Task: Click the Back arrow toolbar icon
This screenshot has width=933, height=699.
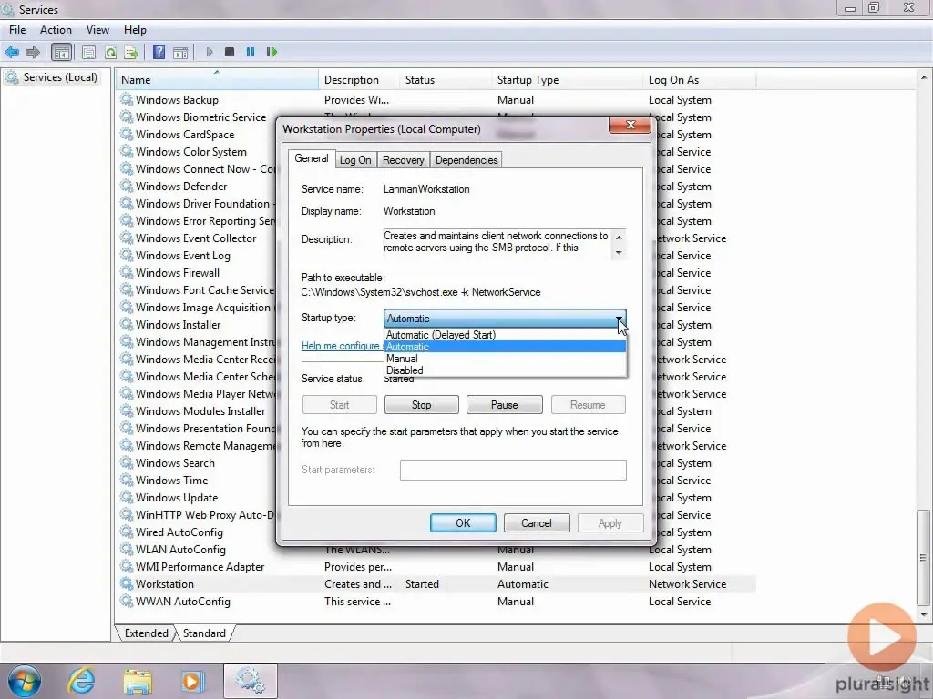Action: [x=12, y=52]
